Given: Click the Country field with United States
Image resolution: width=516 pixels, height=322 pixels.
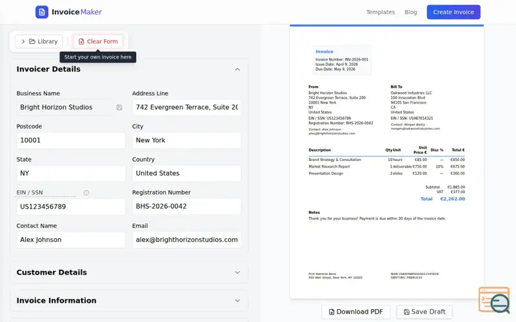Looking at the screenshot, I should [x=186, y=173].
